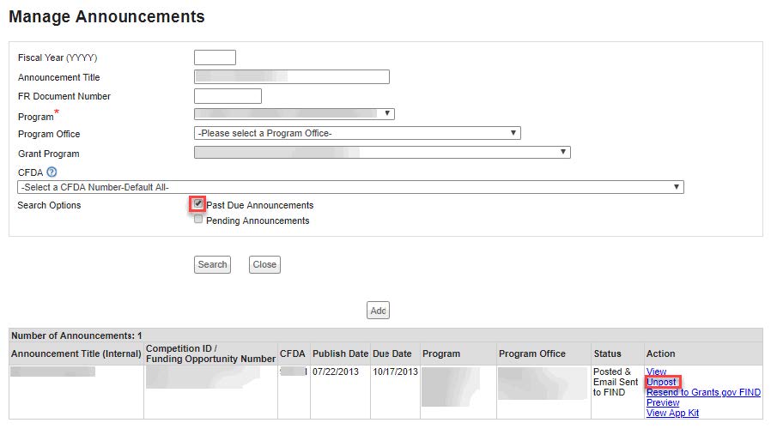Uncheck Past Due Announcements checkbox
The image size is (771, 435).
198,204
